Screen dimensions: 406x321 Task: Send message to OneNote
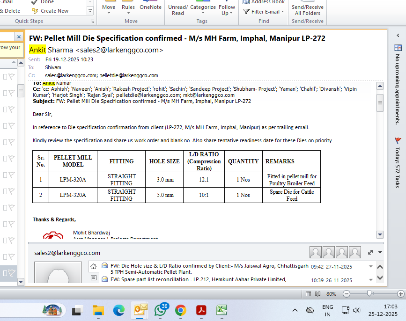click(x=150, y=7)
